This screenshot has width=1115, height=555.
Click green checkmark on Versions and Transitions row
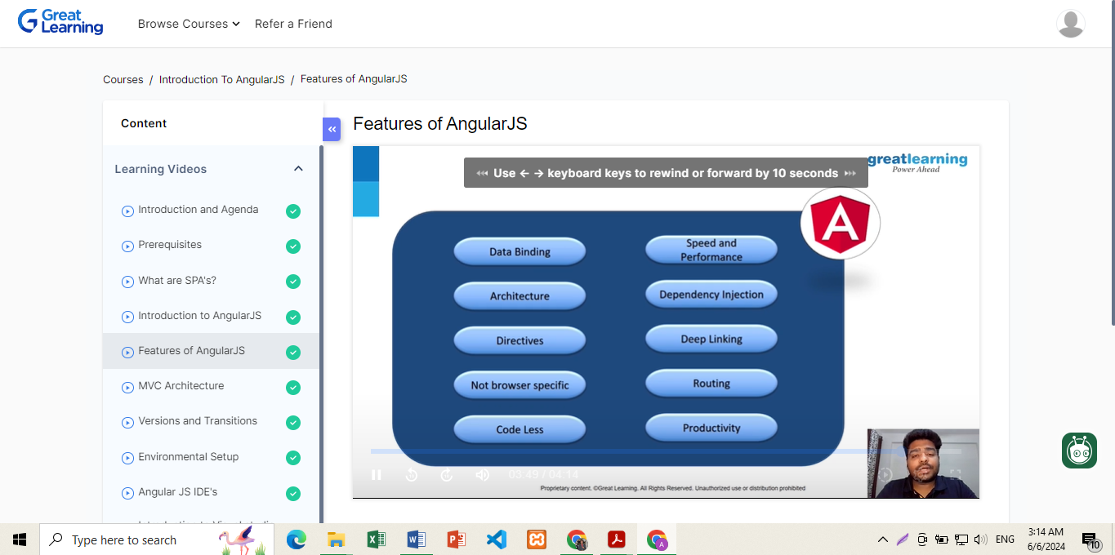[x=293, y=423]
